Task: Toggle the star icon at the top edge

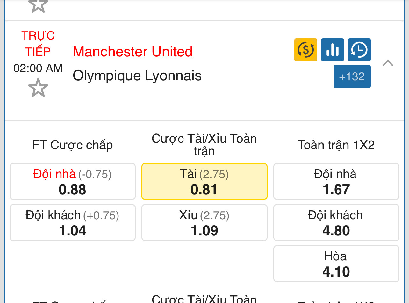Action: pyautogui.click(x=38, y=5)
